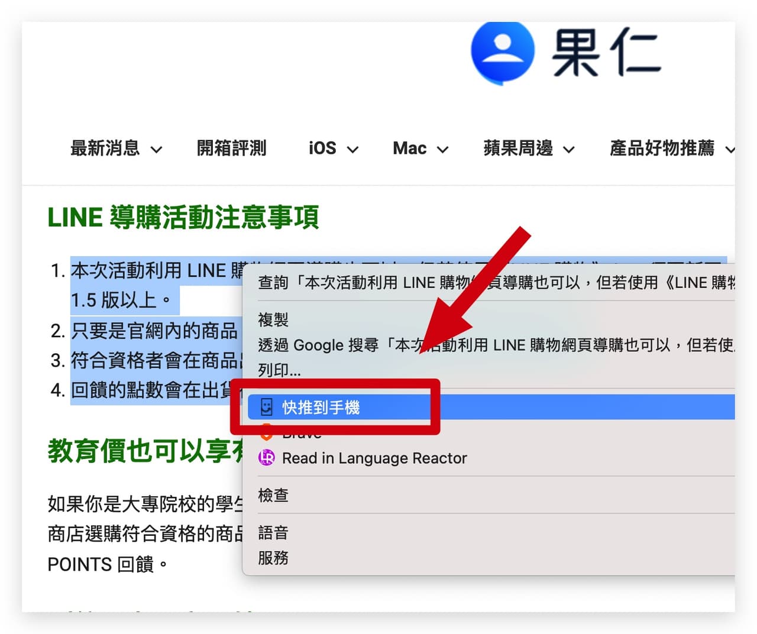Click the list item starting 符合資格者會在商品
This screenshot has height=634, width=757.
pyautogui.click(x=157, y=360)
